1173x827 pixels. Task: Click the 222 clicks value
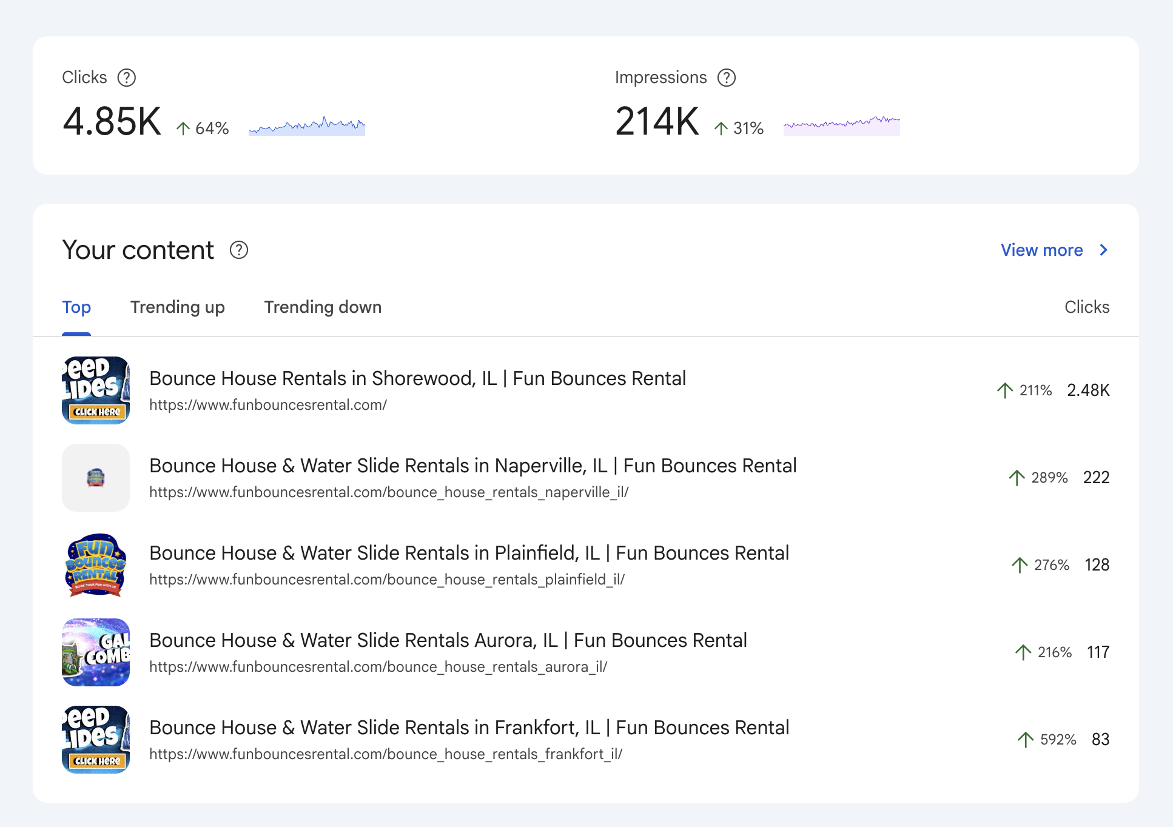[x=1097, y=478]
